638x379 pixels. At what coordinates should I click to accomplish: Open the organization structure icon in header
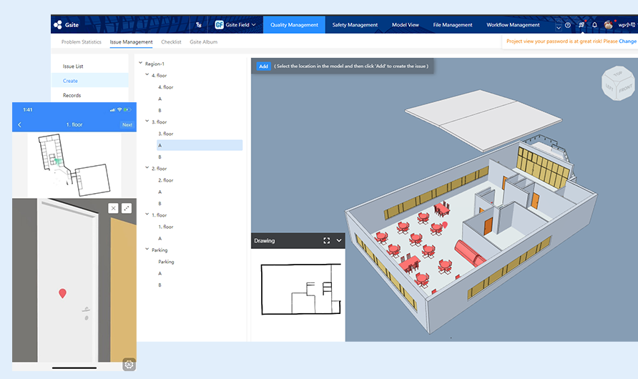(x=199, y=25)
